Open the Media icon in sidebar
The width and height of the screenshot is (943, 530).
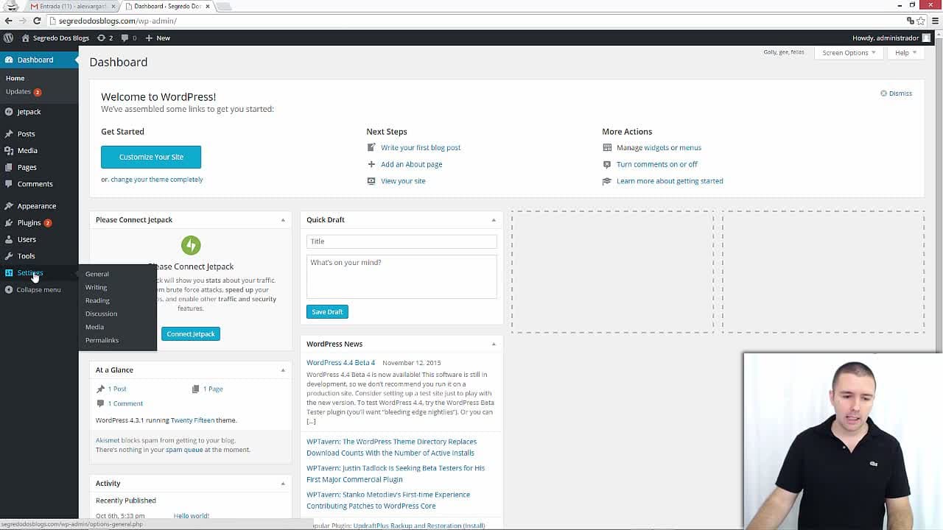click(9, 150)
